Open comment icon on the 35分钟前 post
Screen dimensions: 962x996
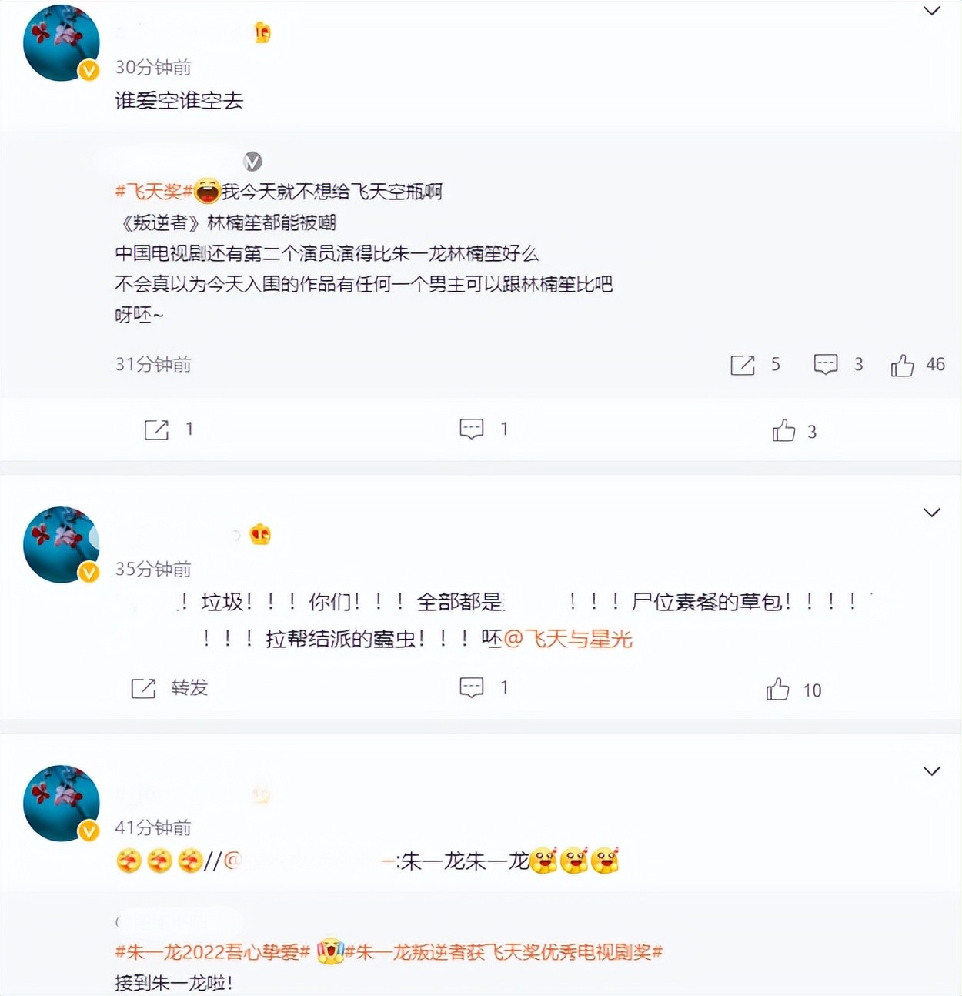tap(472, 687)
